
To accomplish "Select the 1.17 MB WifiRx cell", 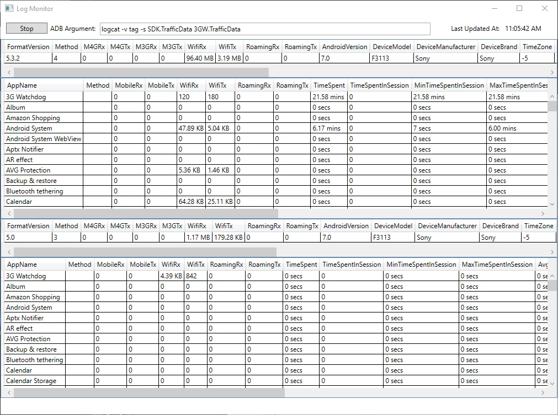I will [198, 238].
